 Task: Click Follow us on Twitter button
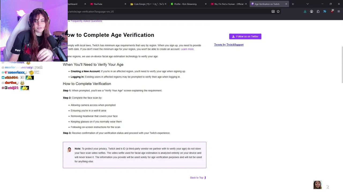coord(245,37)
